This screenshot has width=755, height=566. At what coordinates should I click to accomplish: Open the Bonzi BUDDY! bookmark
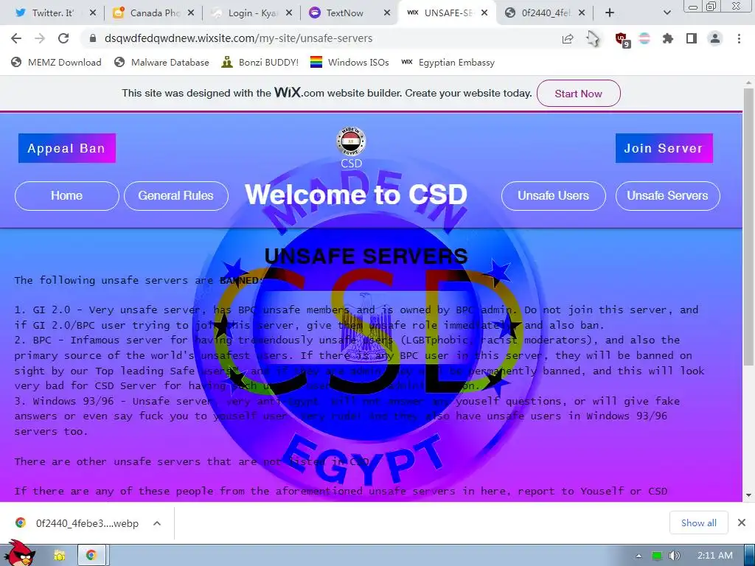point(260,63)
